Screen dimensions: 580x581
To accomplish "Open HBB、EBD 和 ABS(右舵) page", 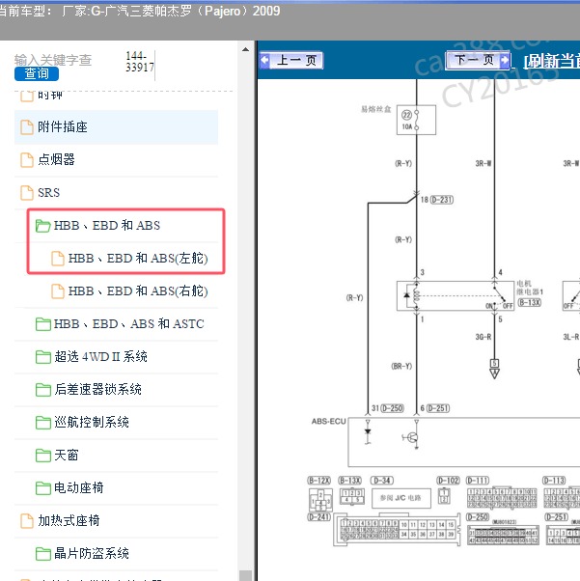I will click(129, 291).
